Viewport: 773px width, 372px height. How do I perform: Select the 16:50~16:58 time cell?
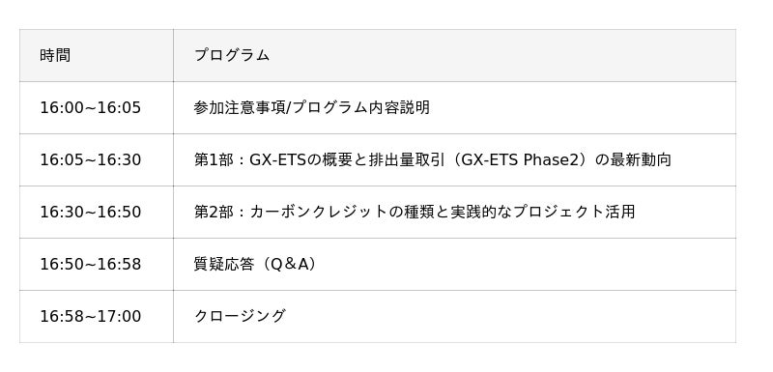(96, 264)
